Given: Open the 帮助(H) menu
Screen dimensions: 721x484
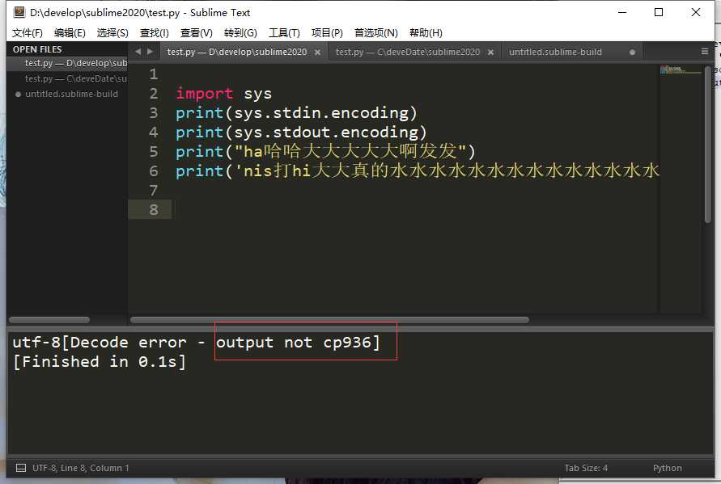Looking at the screenshot, I should [x=426, y=33].
